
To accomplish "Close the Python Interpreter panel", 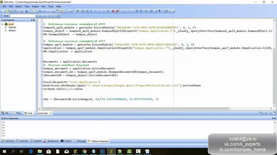I will (x=275, y=118).
